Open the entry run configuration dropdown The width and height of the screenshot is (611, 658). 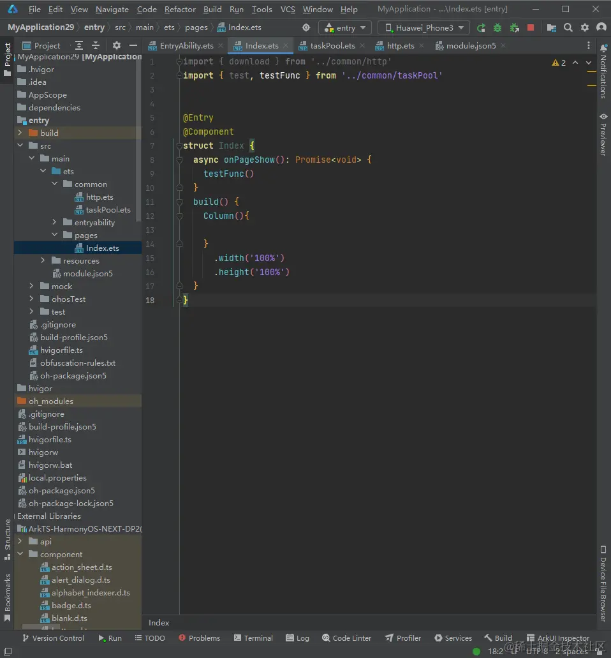(x=345, y=28)
